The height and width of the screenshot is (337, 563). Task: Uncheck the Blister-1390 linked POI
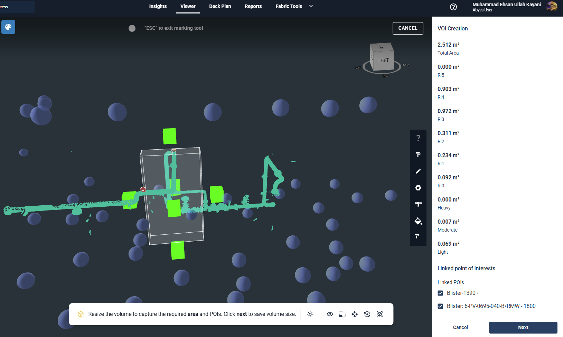440,293
